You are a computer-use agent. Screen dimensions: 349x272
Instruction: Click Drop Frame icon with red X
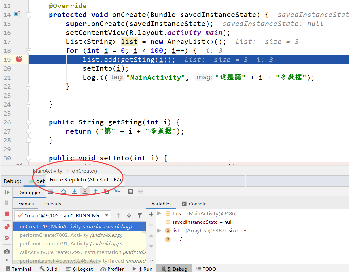(x=106, y=192)
